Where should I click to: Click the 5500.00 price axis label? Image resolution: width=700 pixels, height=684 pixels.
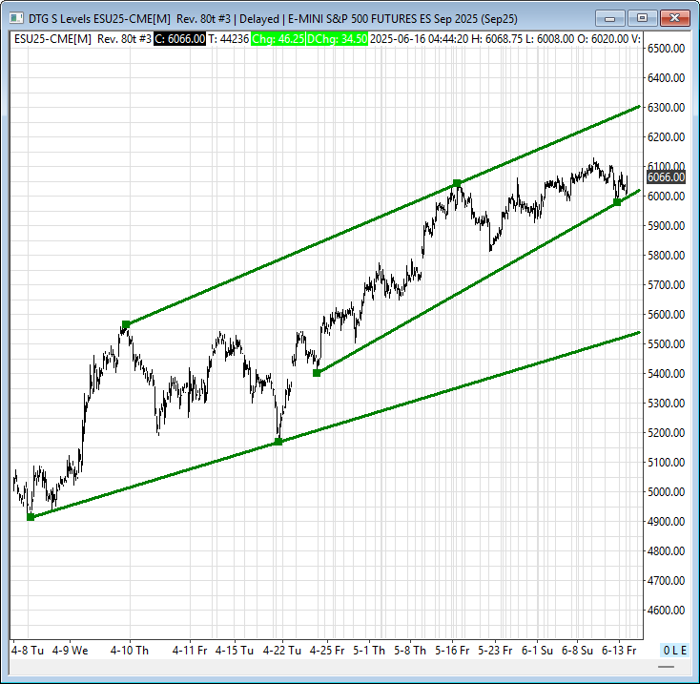[x=666, y=343]
